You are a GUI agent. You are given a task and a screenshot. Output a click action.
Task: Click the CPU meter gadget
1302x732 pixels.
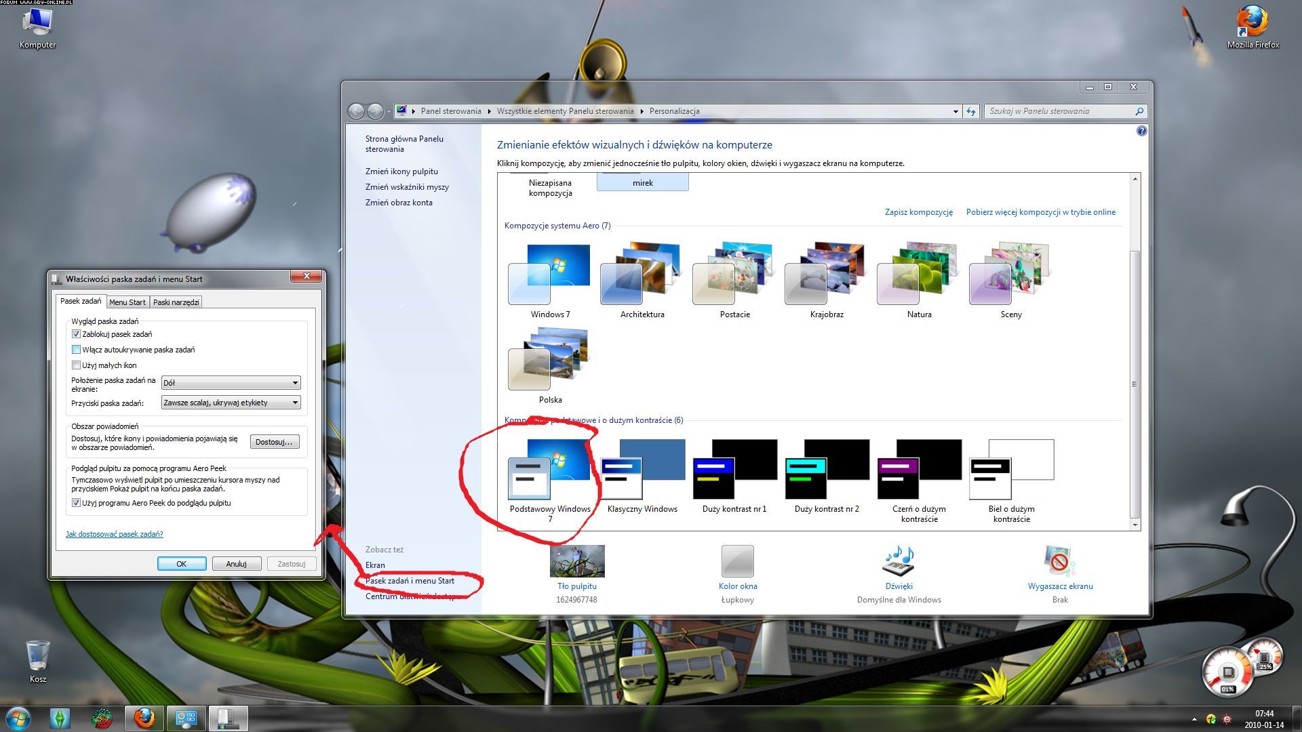click(x=1227, y=672)
